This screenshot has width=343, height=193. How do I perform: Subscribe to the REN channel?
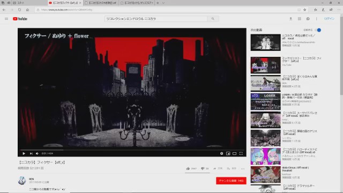tap(231, 181)
